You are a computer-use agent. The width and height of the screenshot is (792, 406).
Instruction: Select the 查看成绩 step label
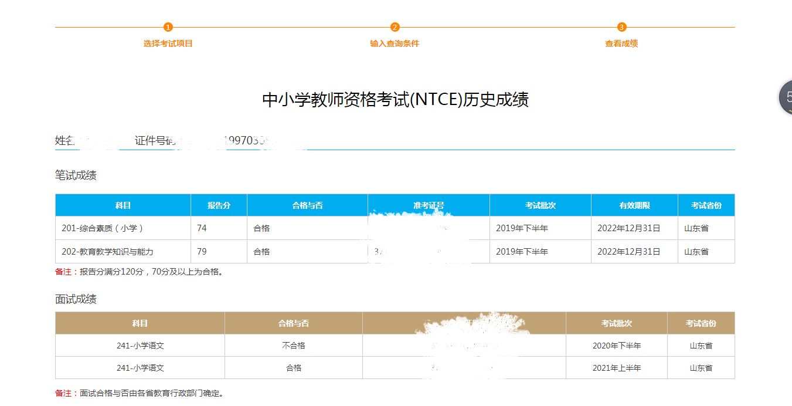[x=622, y=43]
